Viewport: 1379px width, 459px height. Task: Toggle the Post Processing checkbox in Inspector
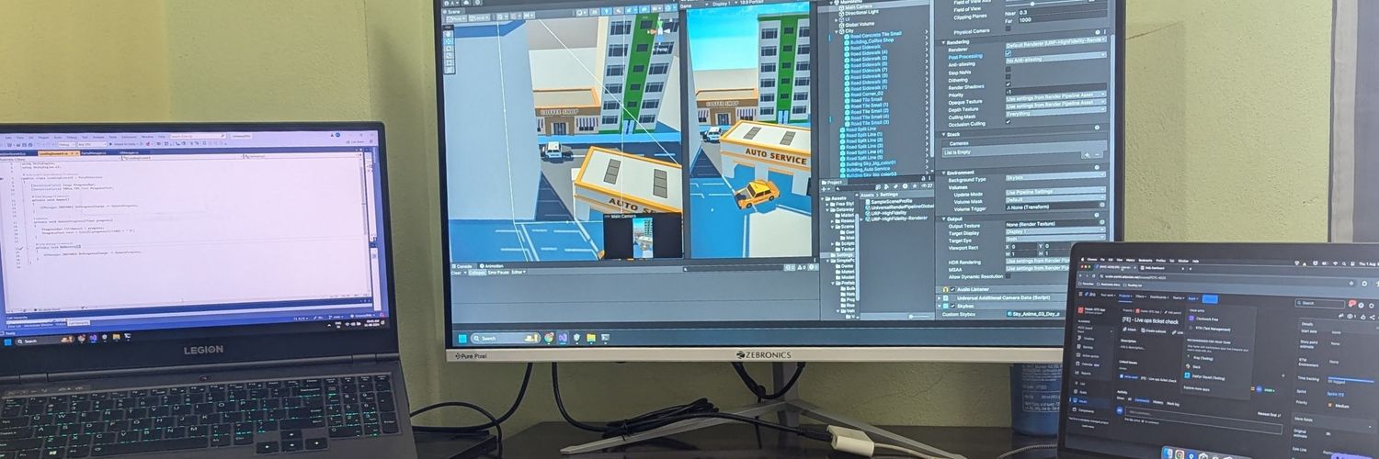tap(1009, 53)
